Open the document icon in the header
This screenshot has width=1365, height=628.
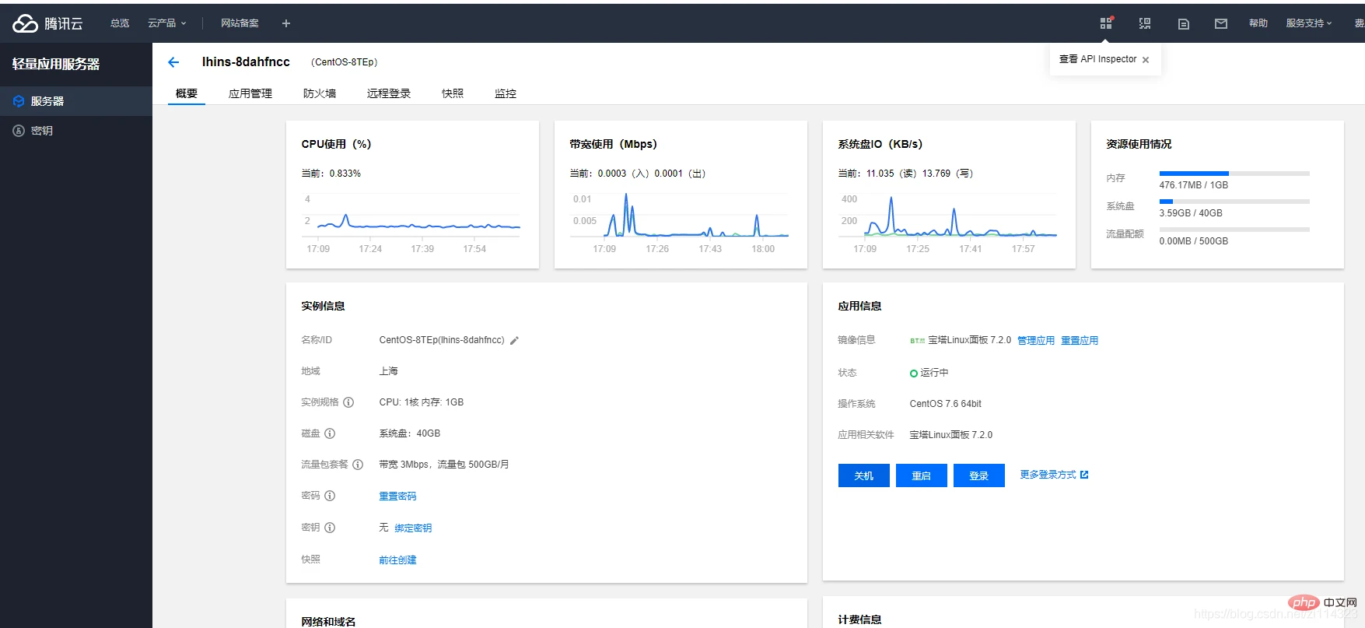(x=1184, y=24)
